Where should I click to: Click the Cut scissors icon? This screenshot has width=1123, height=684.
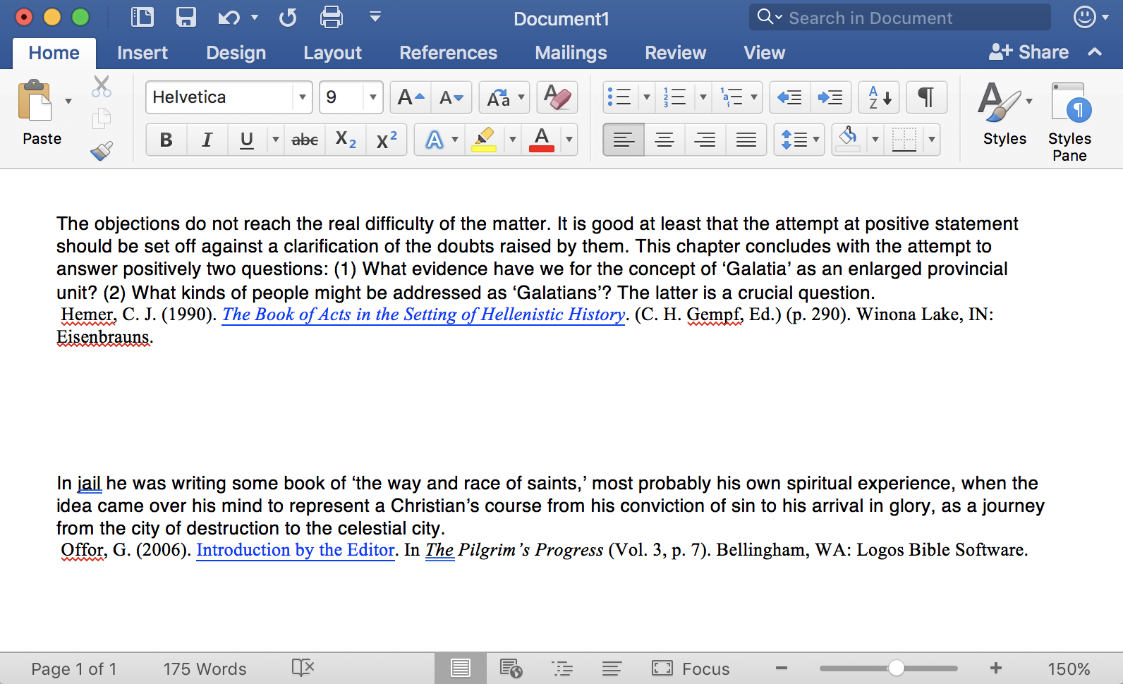click(102, 87)
